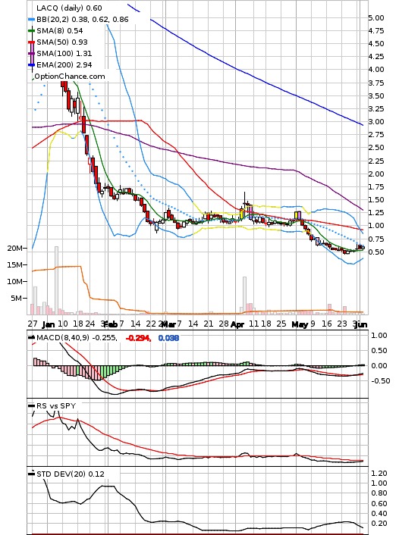Click the 3.00 price axis label
The image size is (399, 535).
(x=376, y=122)
